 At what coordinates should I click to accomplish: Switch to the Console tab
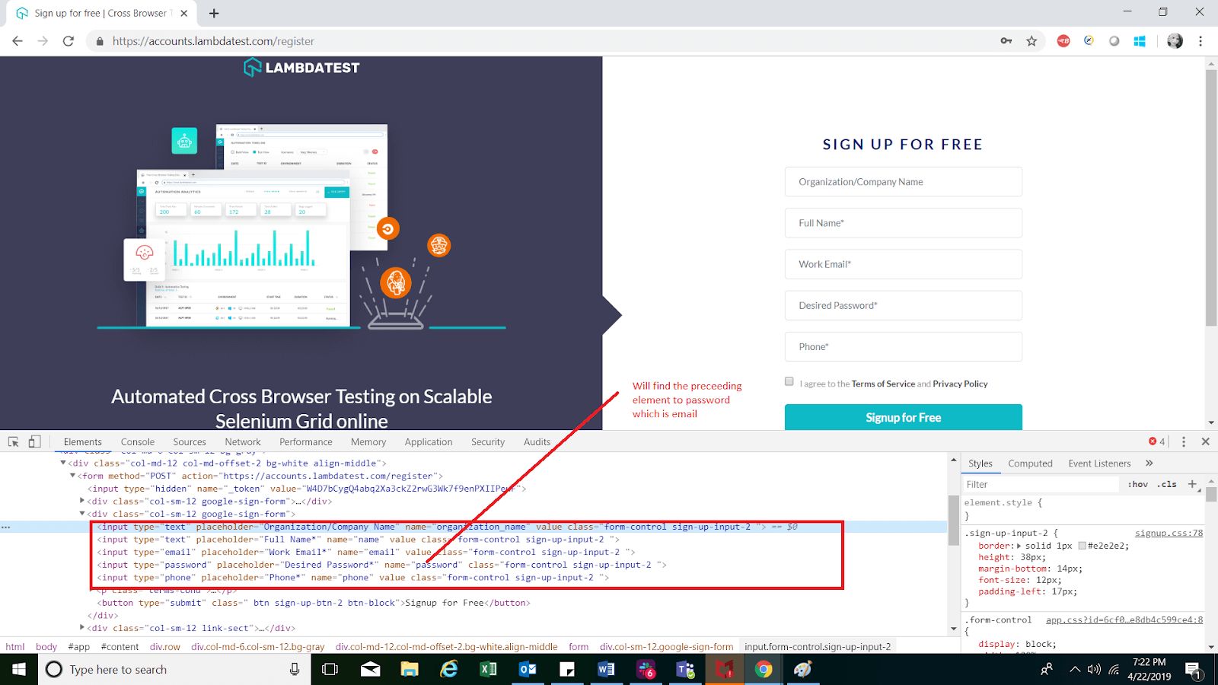coord(138,441)
